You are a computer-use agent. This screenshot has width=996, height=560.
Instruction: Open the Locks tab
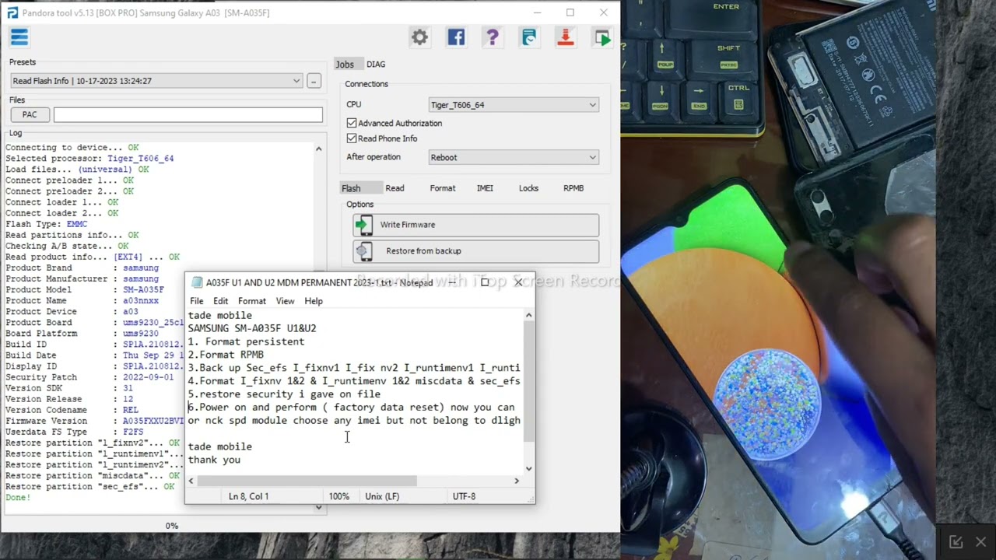tap(528, 188)
